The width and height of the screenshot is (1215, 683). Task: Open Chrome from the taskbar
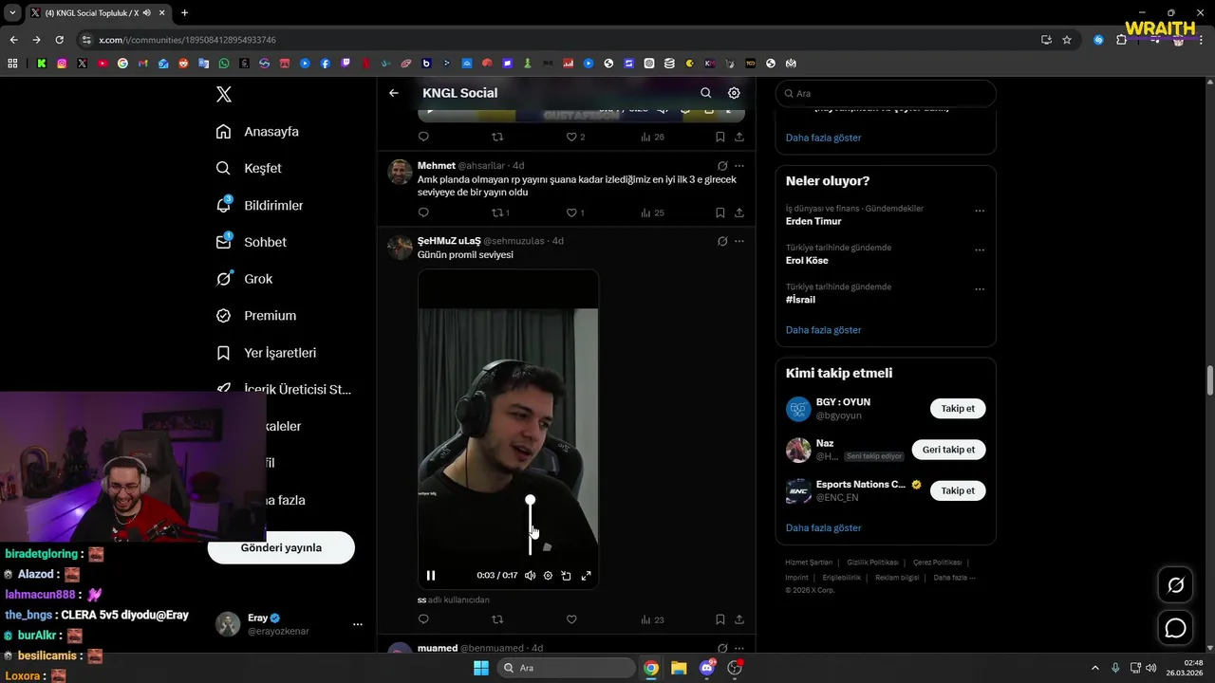[x=651, y=668]
